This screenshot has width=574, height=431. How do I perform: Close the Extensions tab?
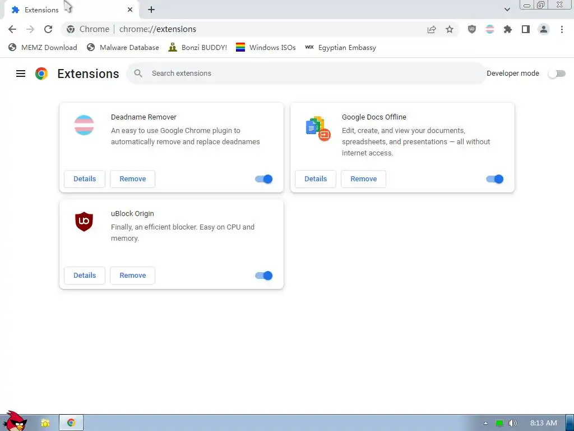point(130,10)
